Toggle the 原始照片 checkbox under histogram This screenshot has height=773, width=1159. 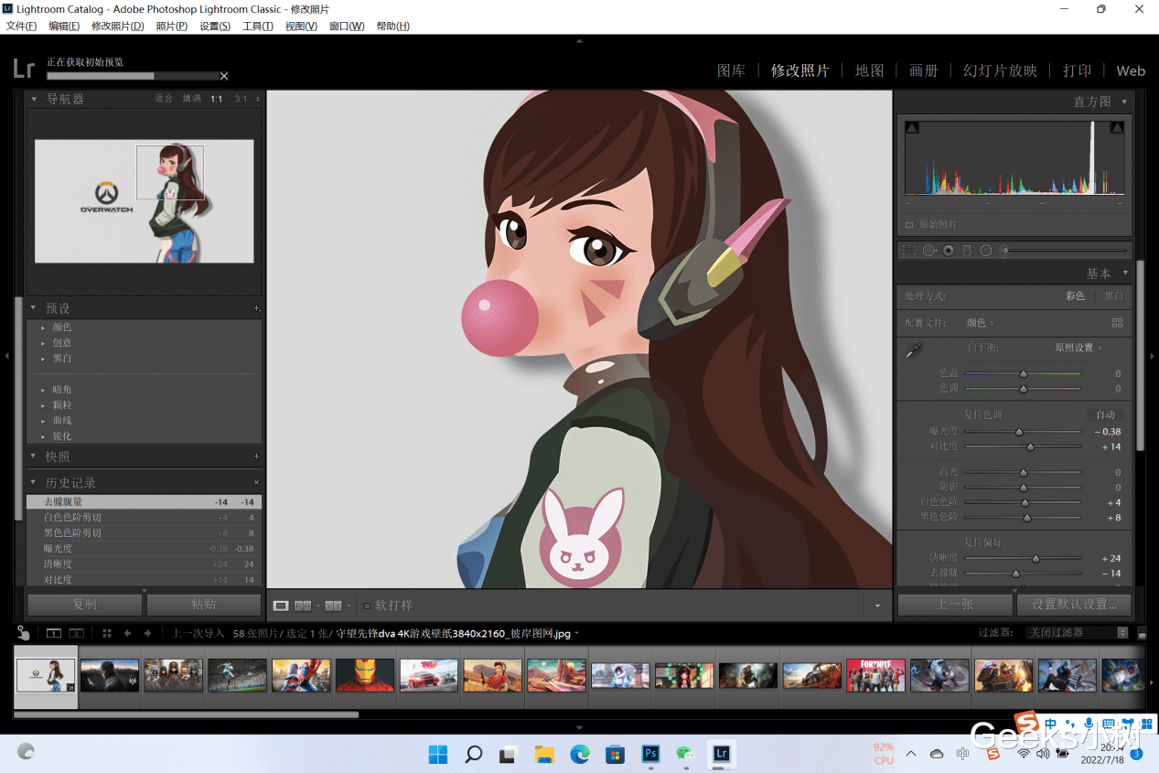click(x=909, y=224)
